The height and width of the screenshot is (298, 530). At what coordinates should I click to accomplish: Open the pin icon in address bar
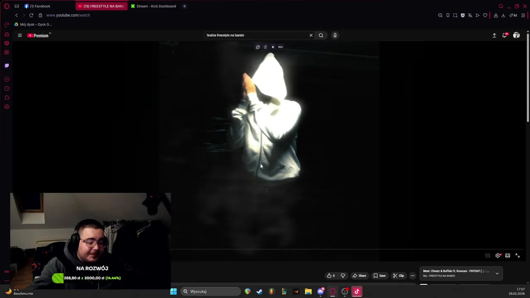click(448, 15)
